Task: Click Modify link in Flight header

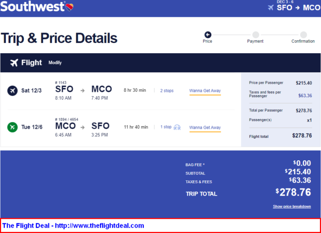Action: coord(55,63)
